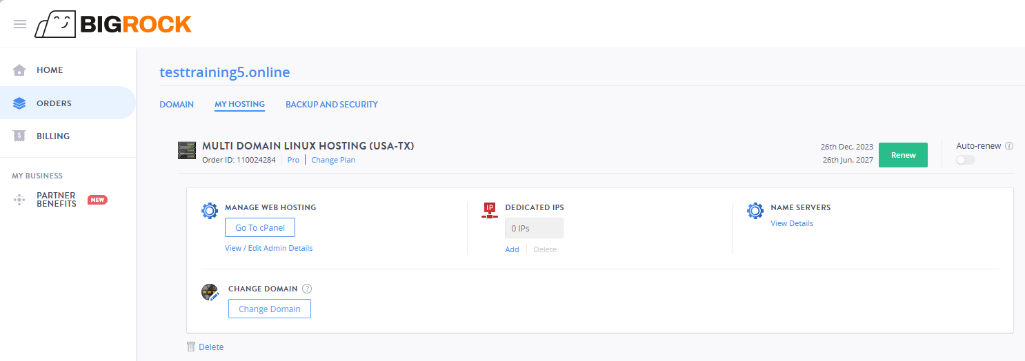Click the Add dedicated IP link
The height and width of the screenshot is (361, 1025).
click(x=512, y=249)
